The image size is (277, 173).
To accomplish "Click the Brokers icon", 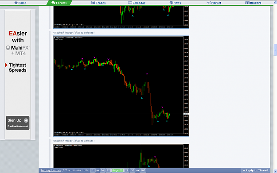I will point(247,3).
